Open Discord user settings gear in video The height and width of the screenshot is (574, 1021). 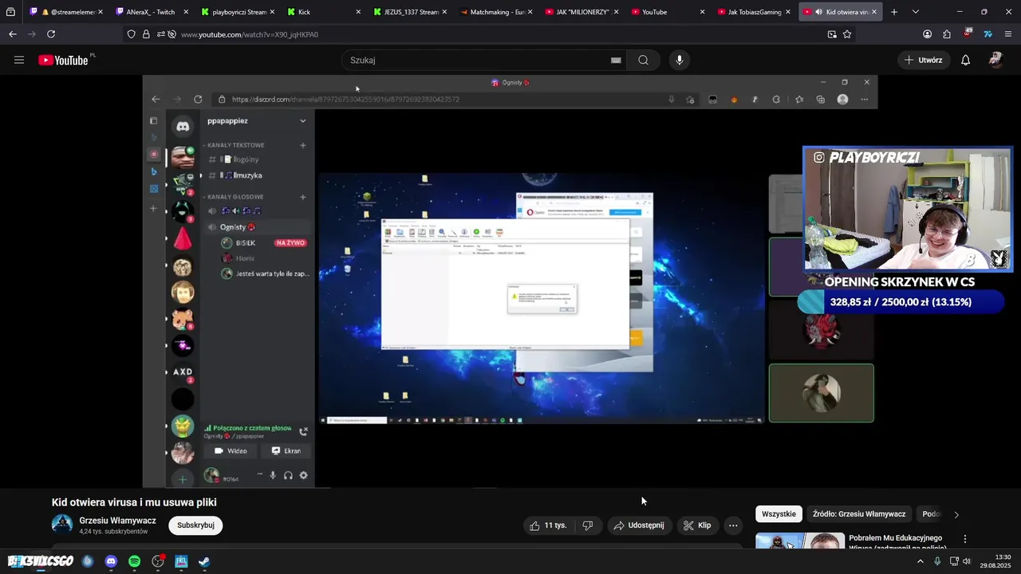[x=303, y=475]
